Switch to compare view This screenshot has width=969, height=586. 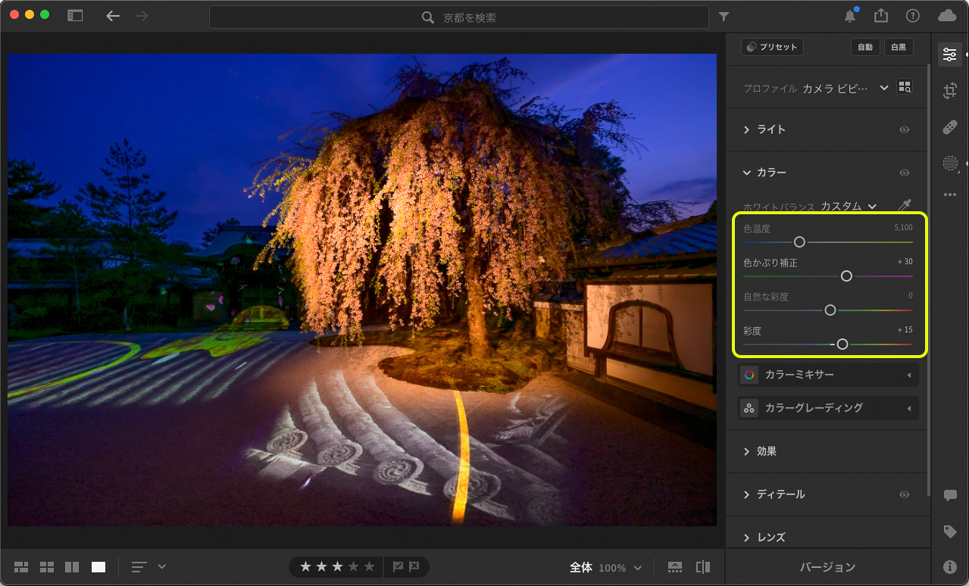click(x=73, y=567)
